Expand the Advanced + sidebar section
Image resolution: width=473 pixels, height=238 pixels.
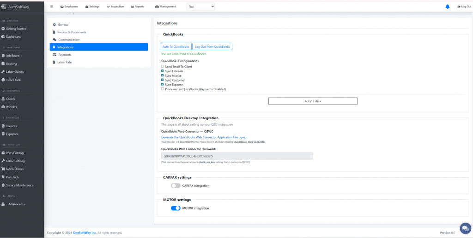tap(17, 204)
